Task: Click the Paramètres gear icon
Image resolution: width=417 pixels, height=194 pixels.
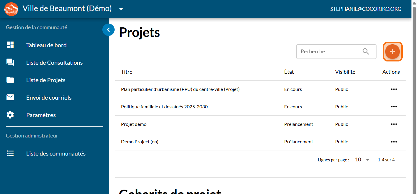Action: (x=10, y=115)
